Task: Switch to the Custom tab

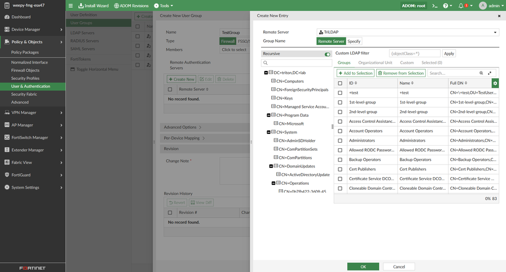Action: click(x=407, y=62)
